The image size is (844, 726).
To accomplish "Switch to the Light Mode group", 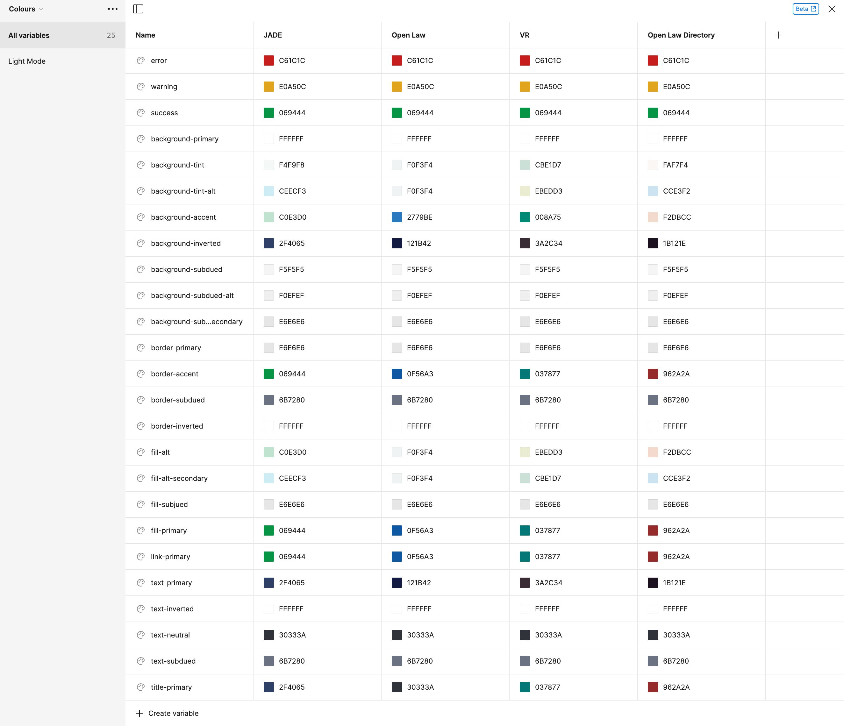I will pyautogui.click(x=26, y=61).
